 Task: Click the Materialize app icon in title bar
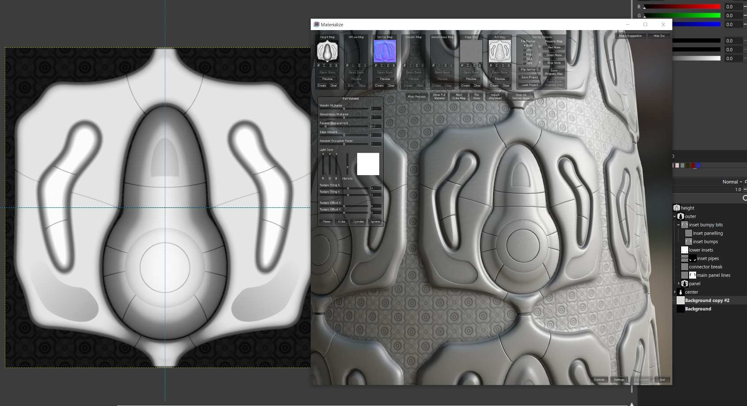click(x=316, y=24)
